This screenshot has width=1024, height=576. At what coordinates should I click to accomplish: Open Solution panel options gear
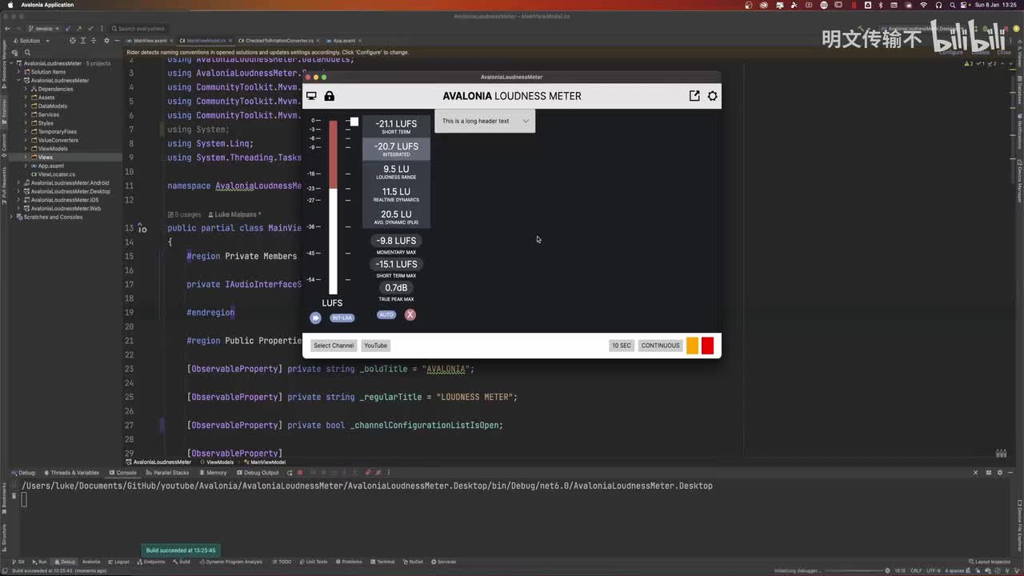(106, 40)
